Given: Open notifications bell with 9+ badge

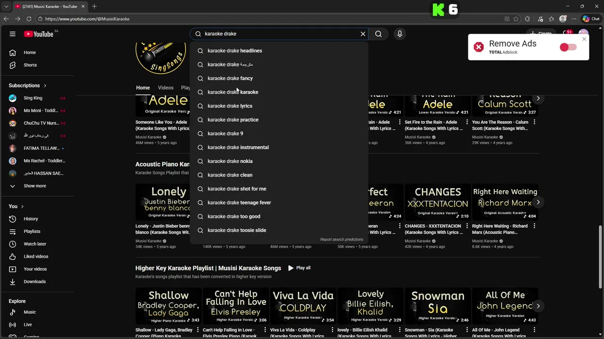Looking at the screenshot, I should click(x=567, y=34).
